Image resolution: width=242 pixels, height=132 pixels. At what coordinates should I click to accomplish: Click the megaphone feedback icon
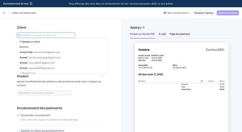tap(165, 13)
